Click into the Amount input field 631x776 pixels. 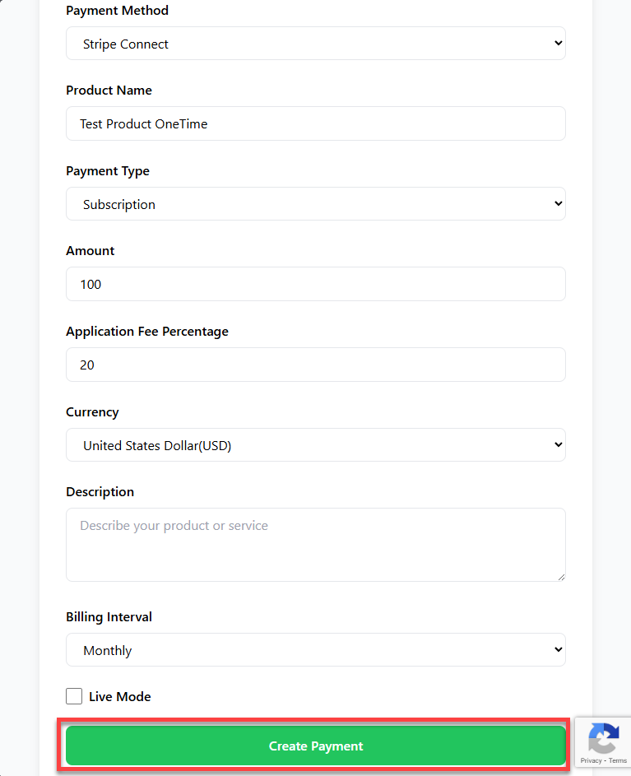(x=315, y=284)
